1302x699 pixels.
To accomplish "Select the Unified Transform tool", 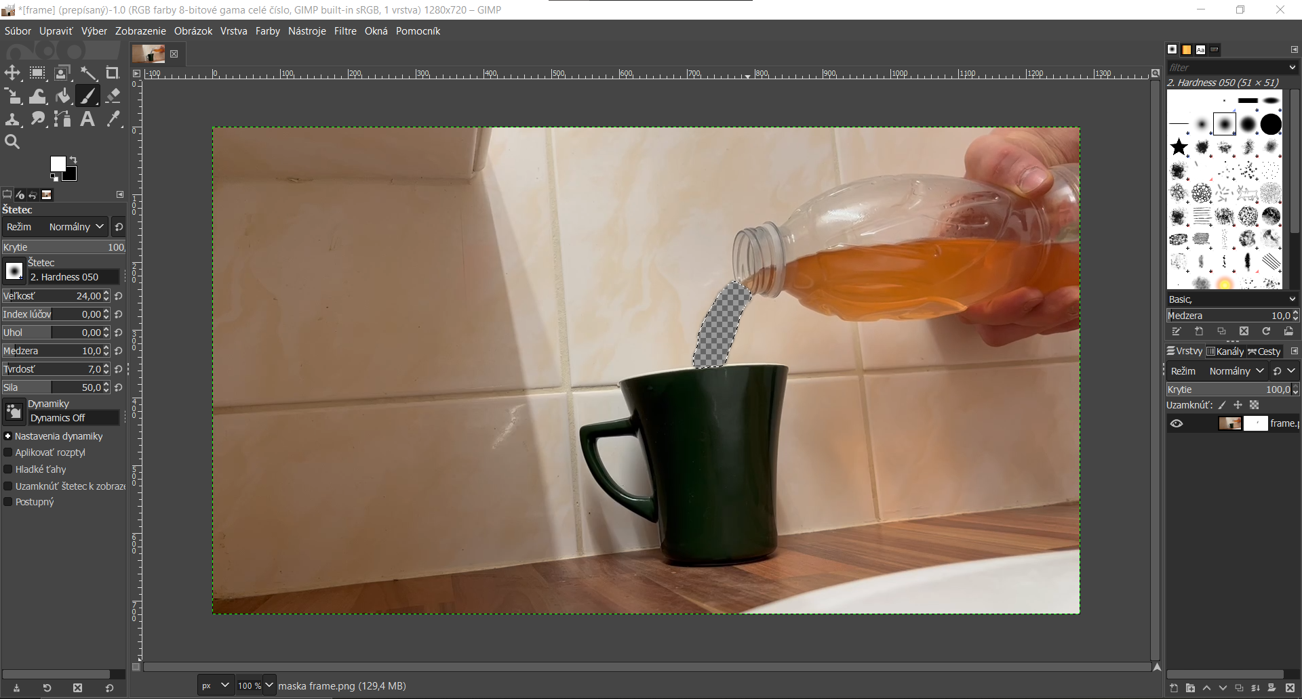I will [12, 96].
